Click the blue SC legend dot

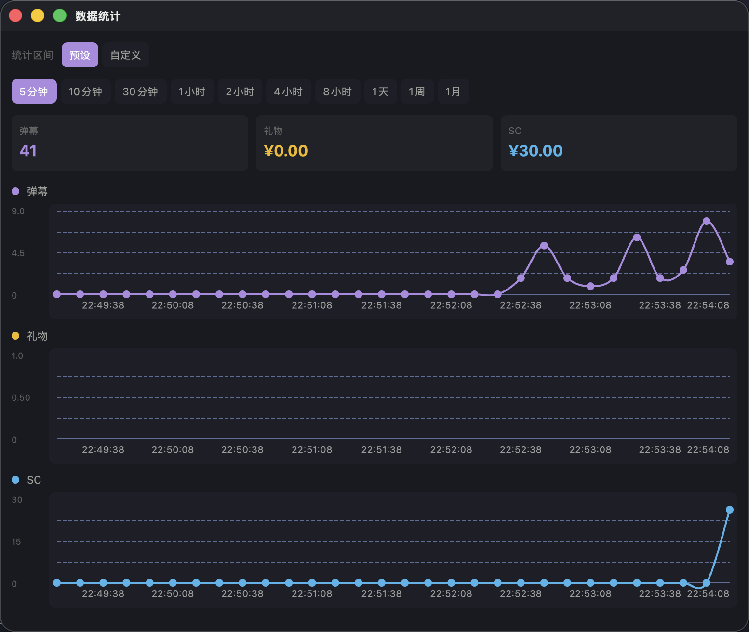[x=15, y=480]
